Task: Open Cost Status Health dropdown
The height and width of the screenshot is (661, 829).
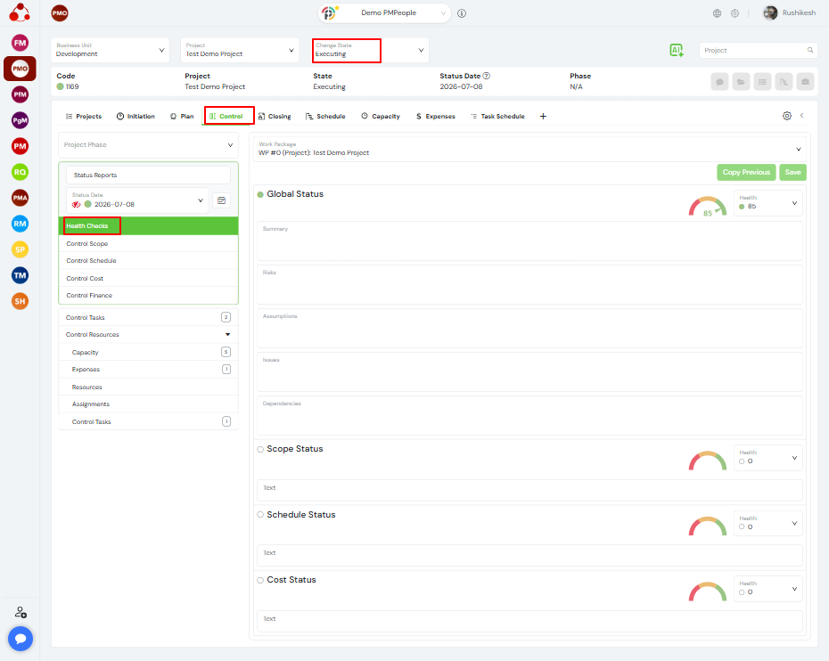Action: (767, 589)
